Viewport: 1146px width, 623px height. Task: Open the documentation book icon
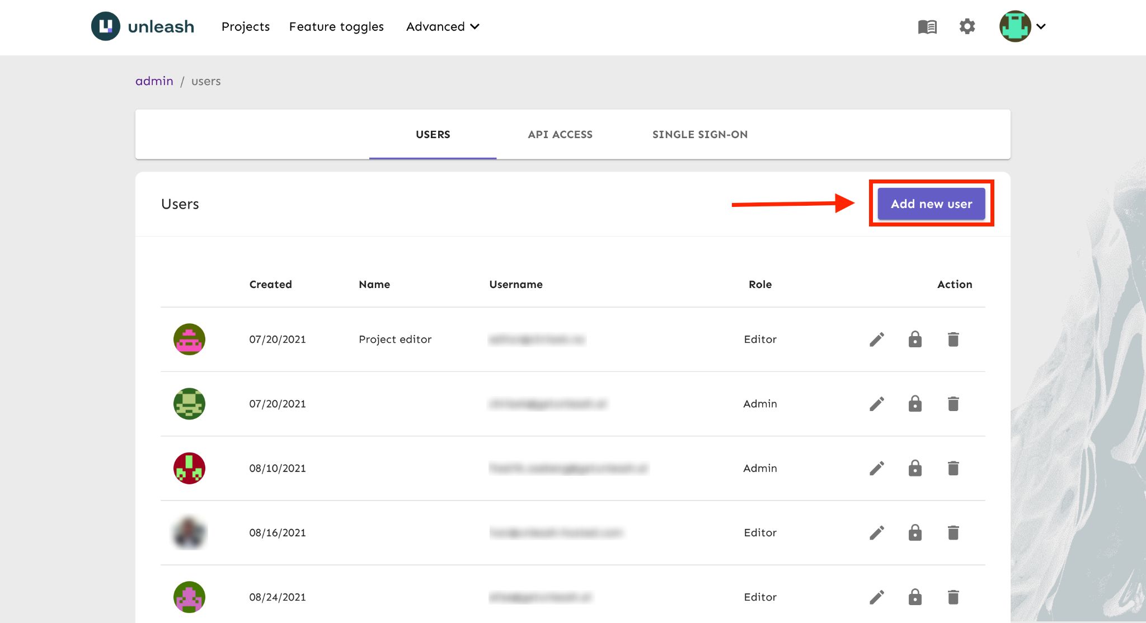927,26
